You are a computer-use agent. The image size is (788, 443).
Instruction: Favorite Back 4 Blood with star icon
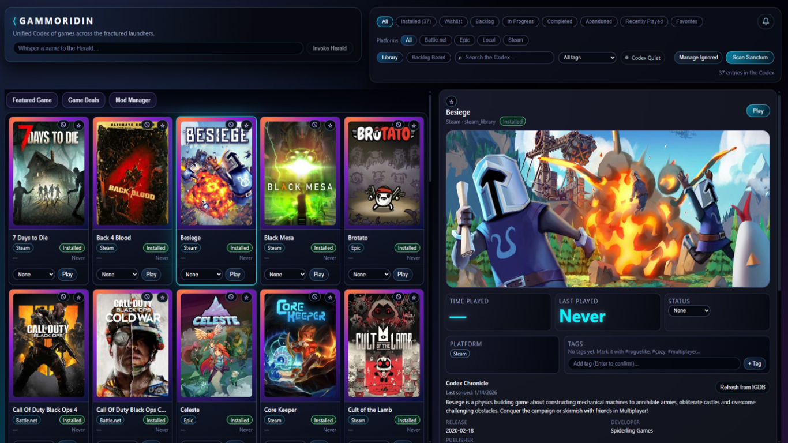click(163, 125)
